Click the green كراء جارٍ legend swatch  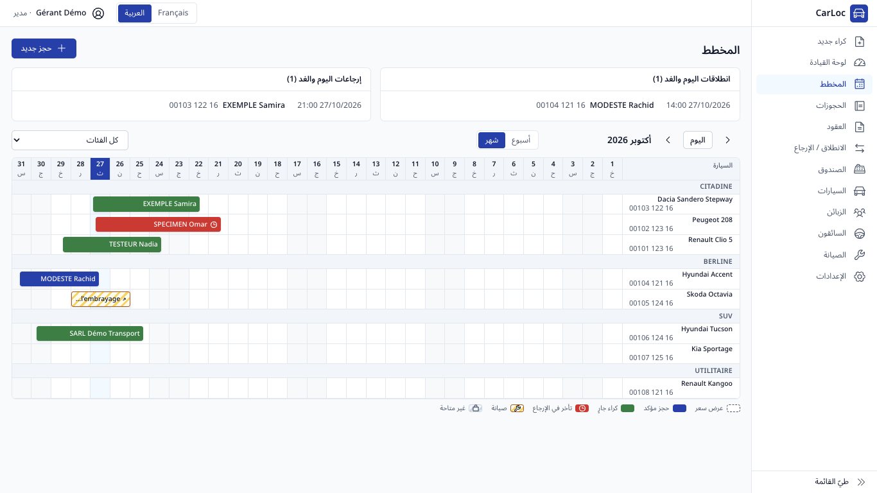(628, 408)
